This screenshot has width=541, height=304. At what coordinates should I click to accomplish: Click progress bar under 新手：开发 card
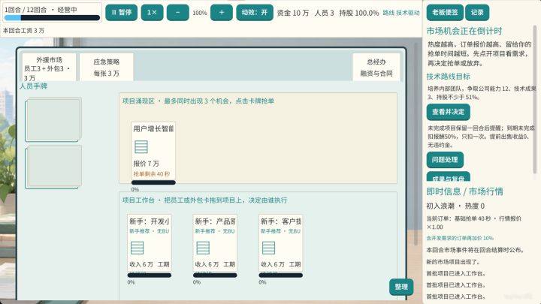150,275
